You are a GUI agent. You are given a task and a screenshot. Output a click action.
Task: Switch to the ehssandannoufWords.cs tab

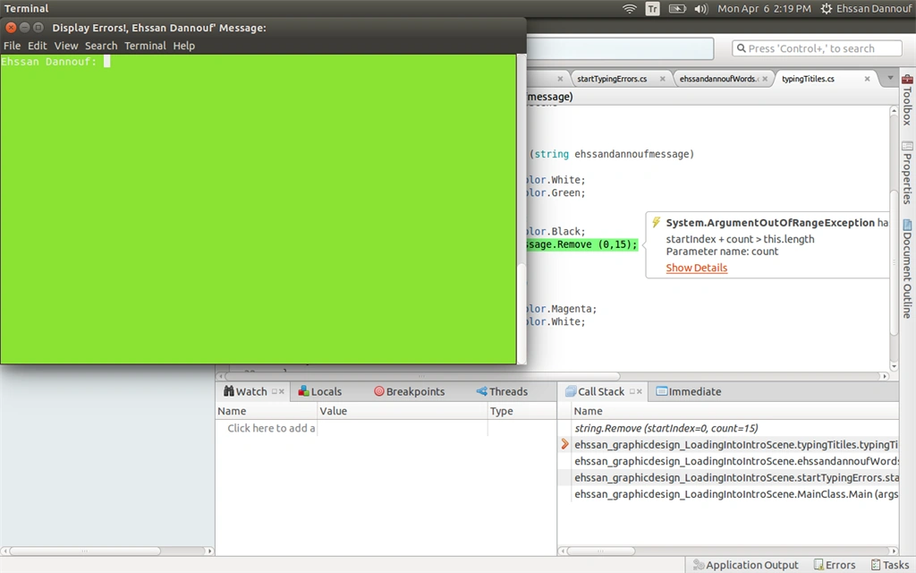[x=718, y=79]
